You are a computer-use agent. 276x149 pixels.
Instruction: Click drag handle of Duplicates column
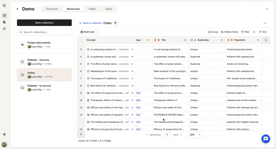192,40
